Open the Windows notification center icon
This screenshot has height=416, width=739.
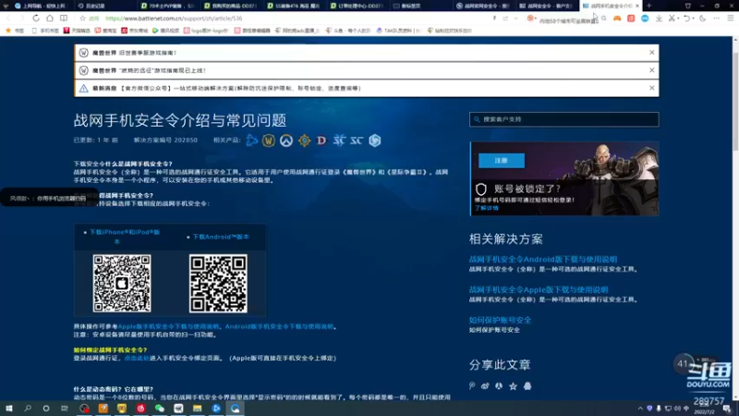pyautogui.click(x=727, y=408)
